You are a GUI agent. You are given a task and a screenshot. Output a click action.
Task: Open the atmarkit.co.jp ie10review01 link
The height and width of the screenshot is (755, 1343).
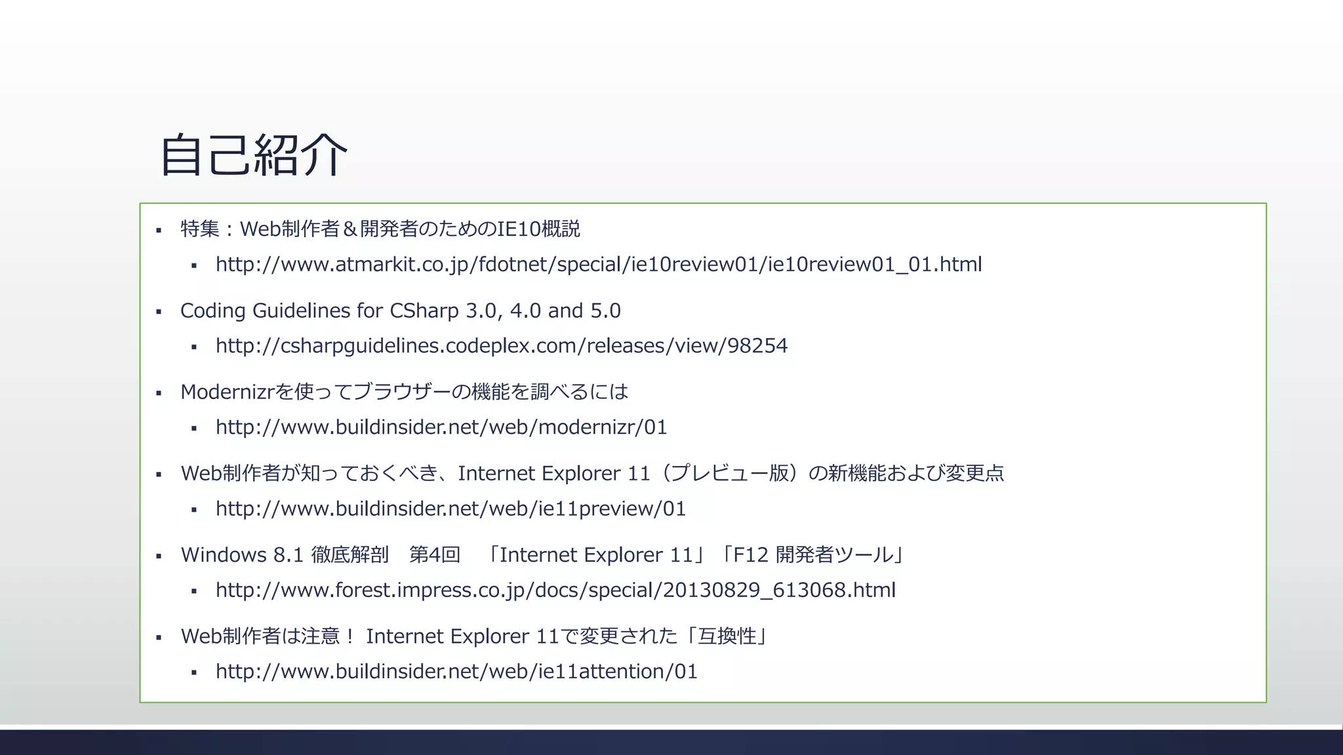(599, 264)
